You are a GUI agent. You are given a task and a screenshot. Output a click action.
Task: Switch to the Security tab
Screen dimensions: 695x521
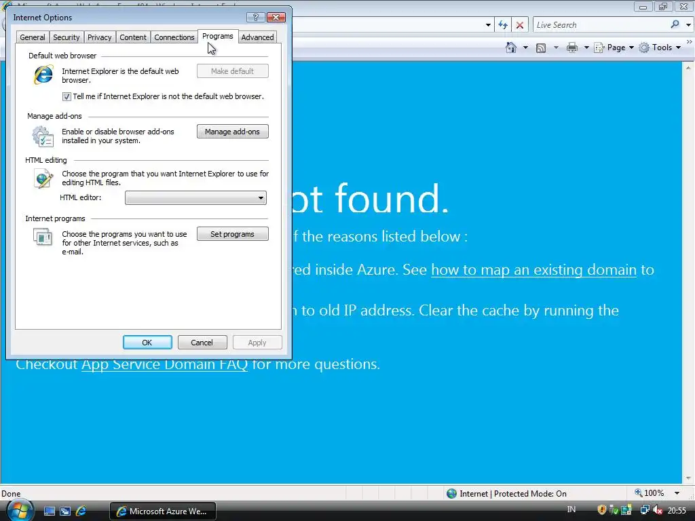[x=67, y=37]
